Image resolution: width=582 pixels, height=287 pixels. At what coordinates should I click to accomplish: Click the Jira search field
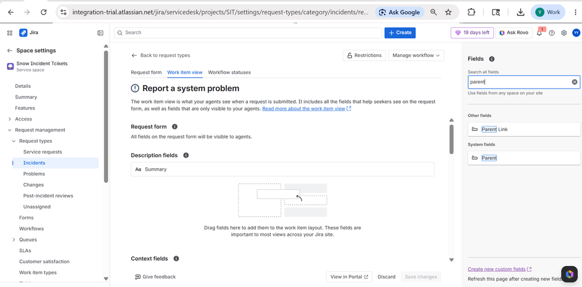click(x=248, y=33)
